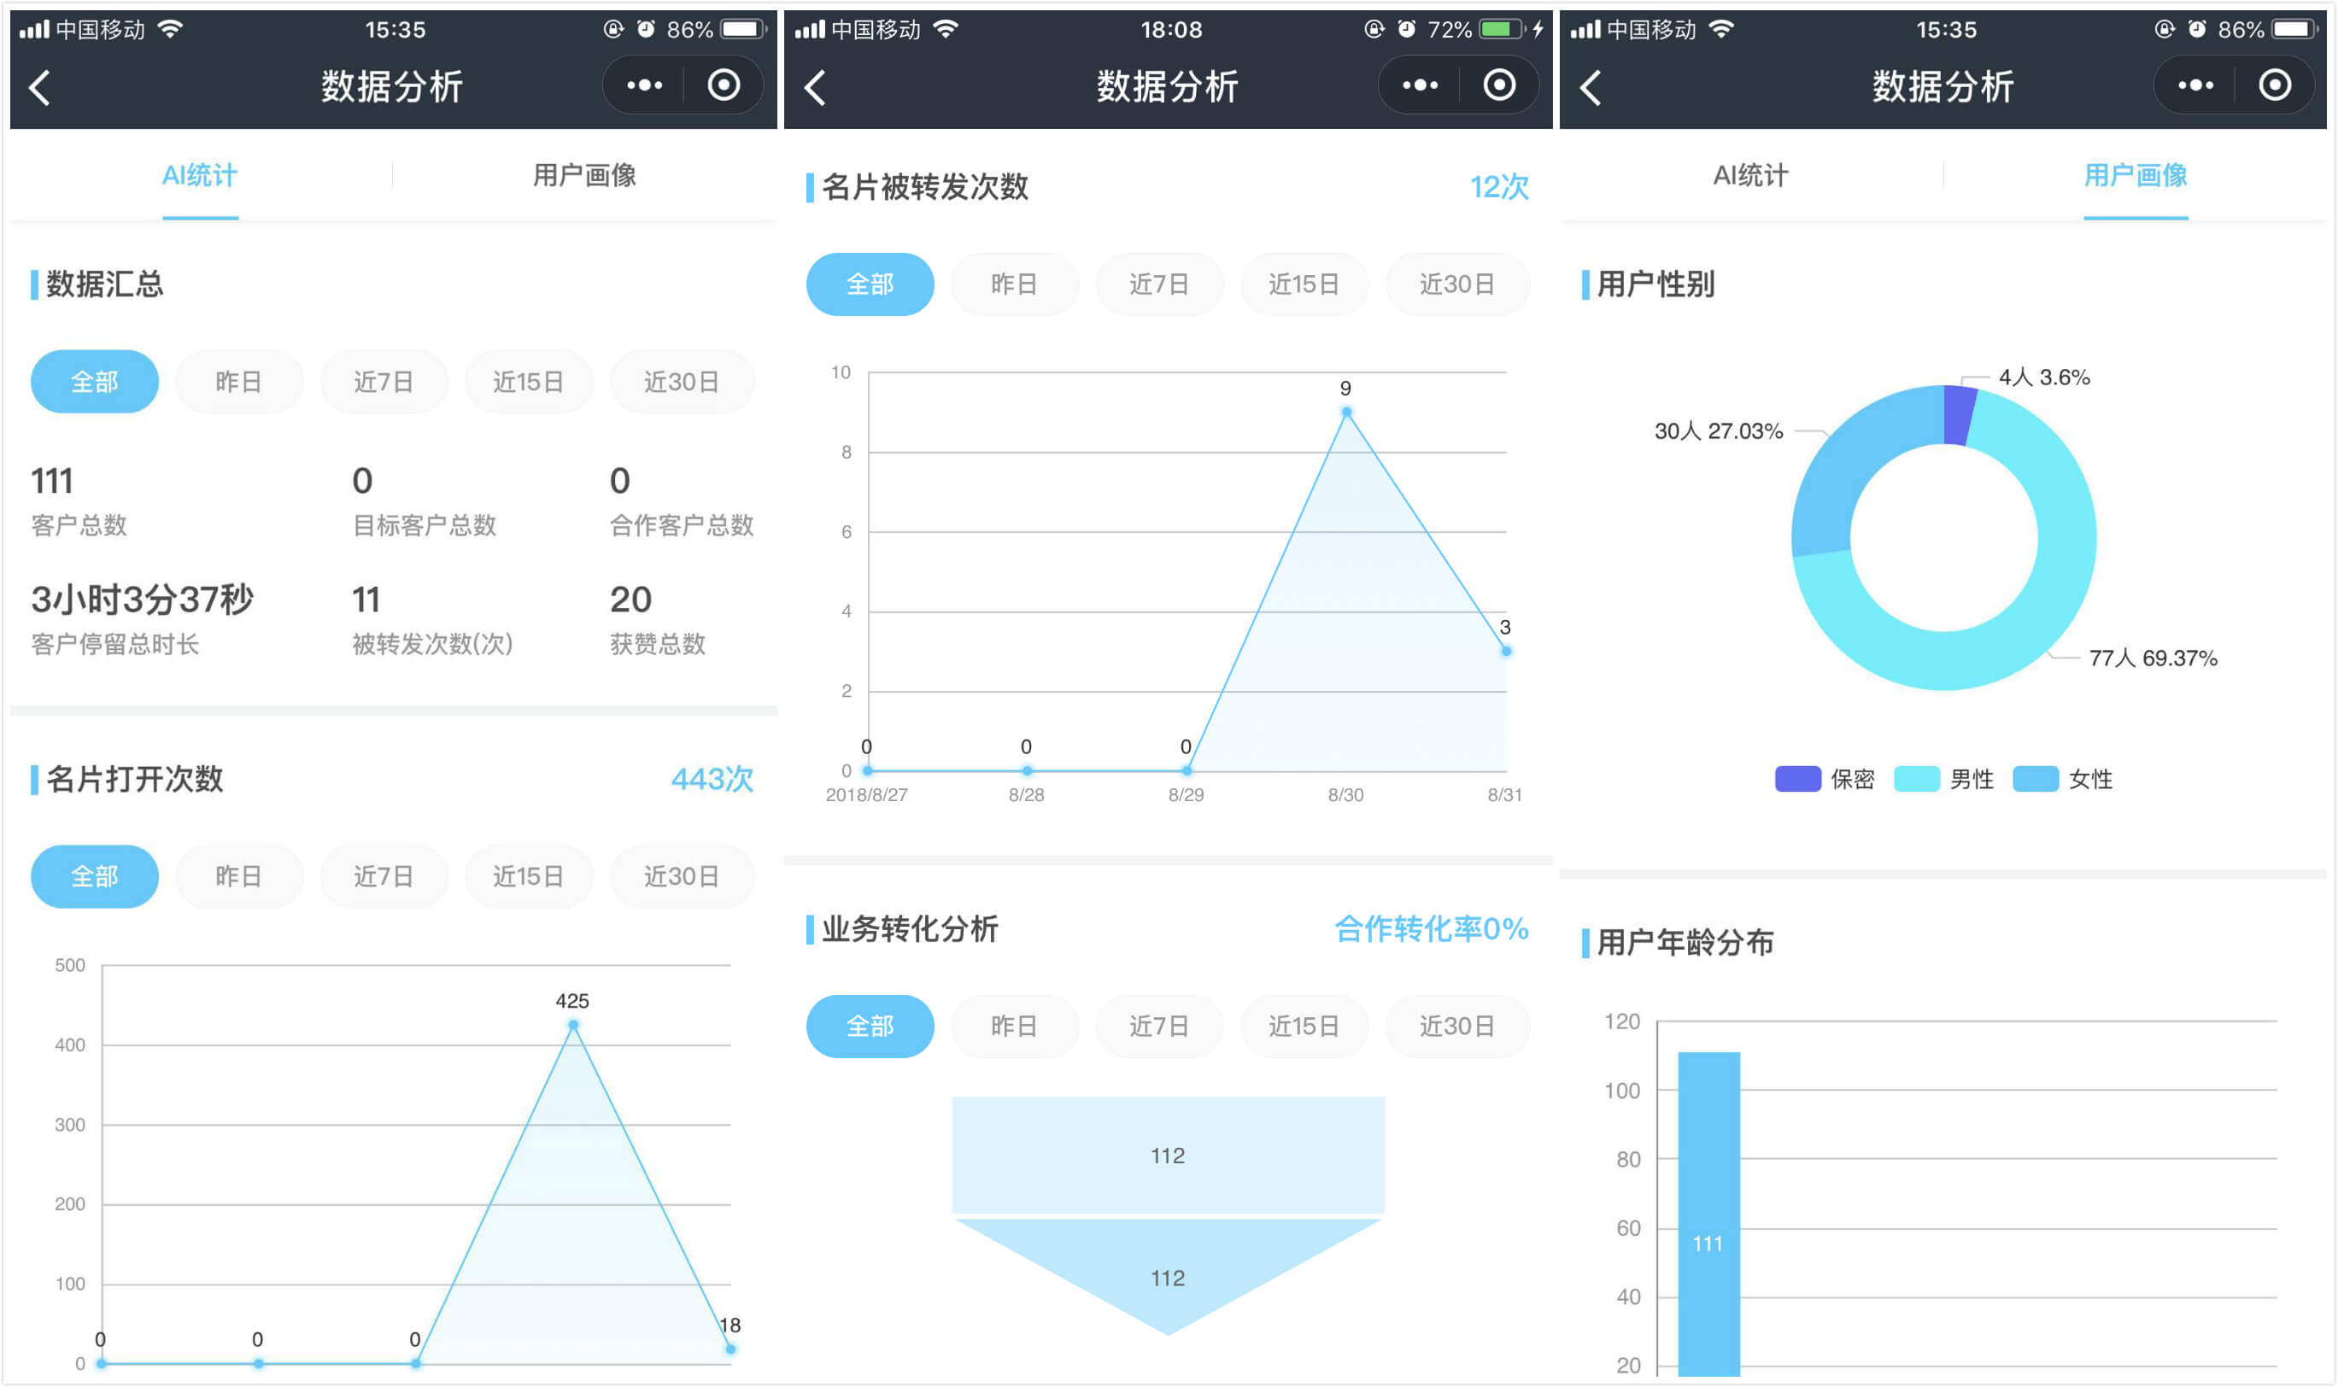Tap back arrow in left phone header

[x=39, y=88]
